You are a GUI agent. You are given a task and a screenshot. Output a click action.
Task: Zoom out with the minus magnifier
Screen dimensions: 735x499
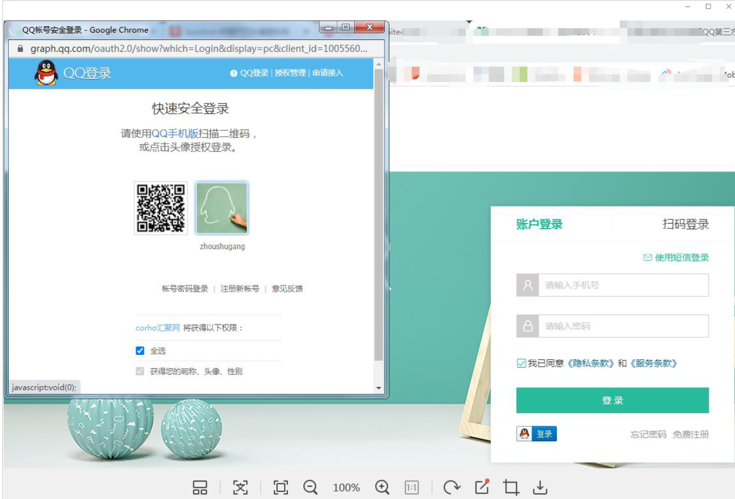(x=310, y=487)
